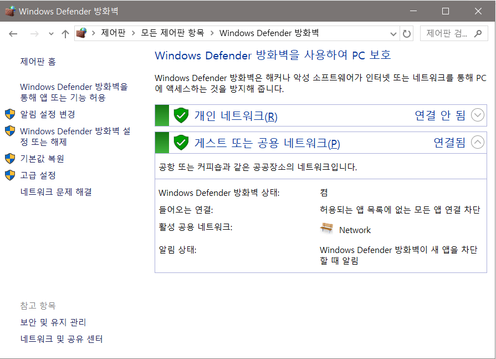Minimize the Windows Defender 방화벽 window
The height and width of the screenshot is (359, 496).
(x=413, y=11)
